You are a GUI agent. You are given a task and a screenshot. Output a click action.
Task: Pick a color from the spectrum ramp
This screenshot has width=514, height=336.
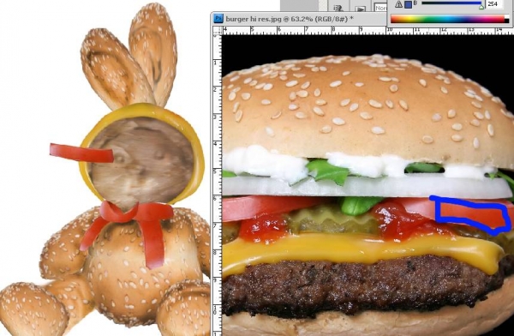tap(450, 19)
